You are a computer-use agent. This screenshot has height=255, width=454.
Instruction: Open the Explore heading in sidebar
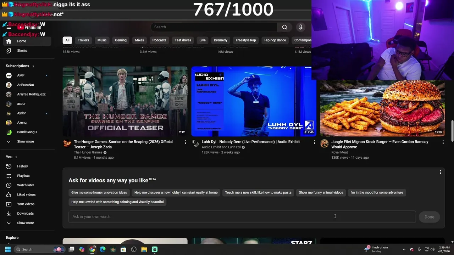point(12,238)
